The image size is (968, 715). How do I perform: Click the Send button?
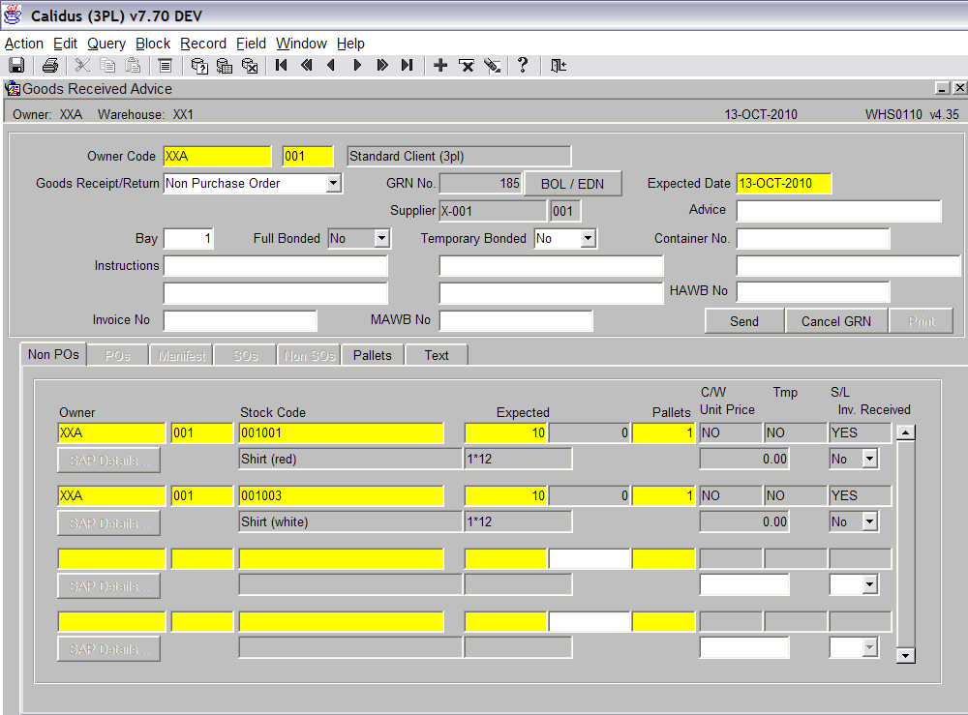pos(744,321)
